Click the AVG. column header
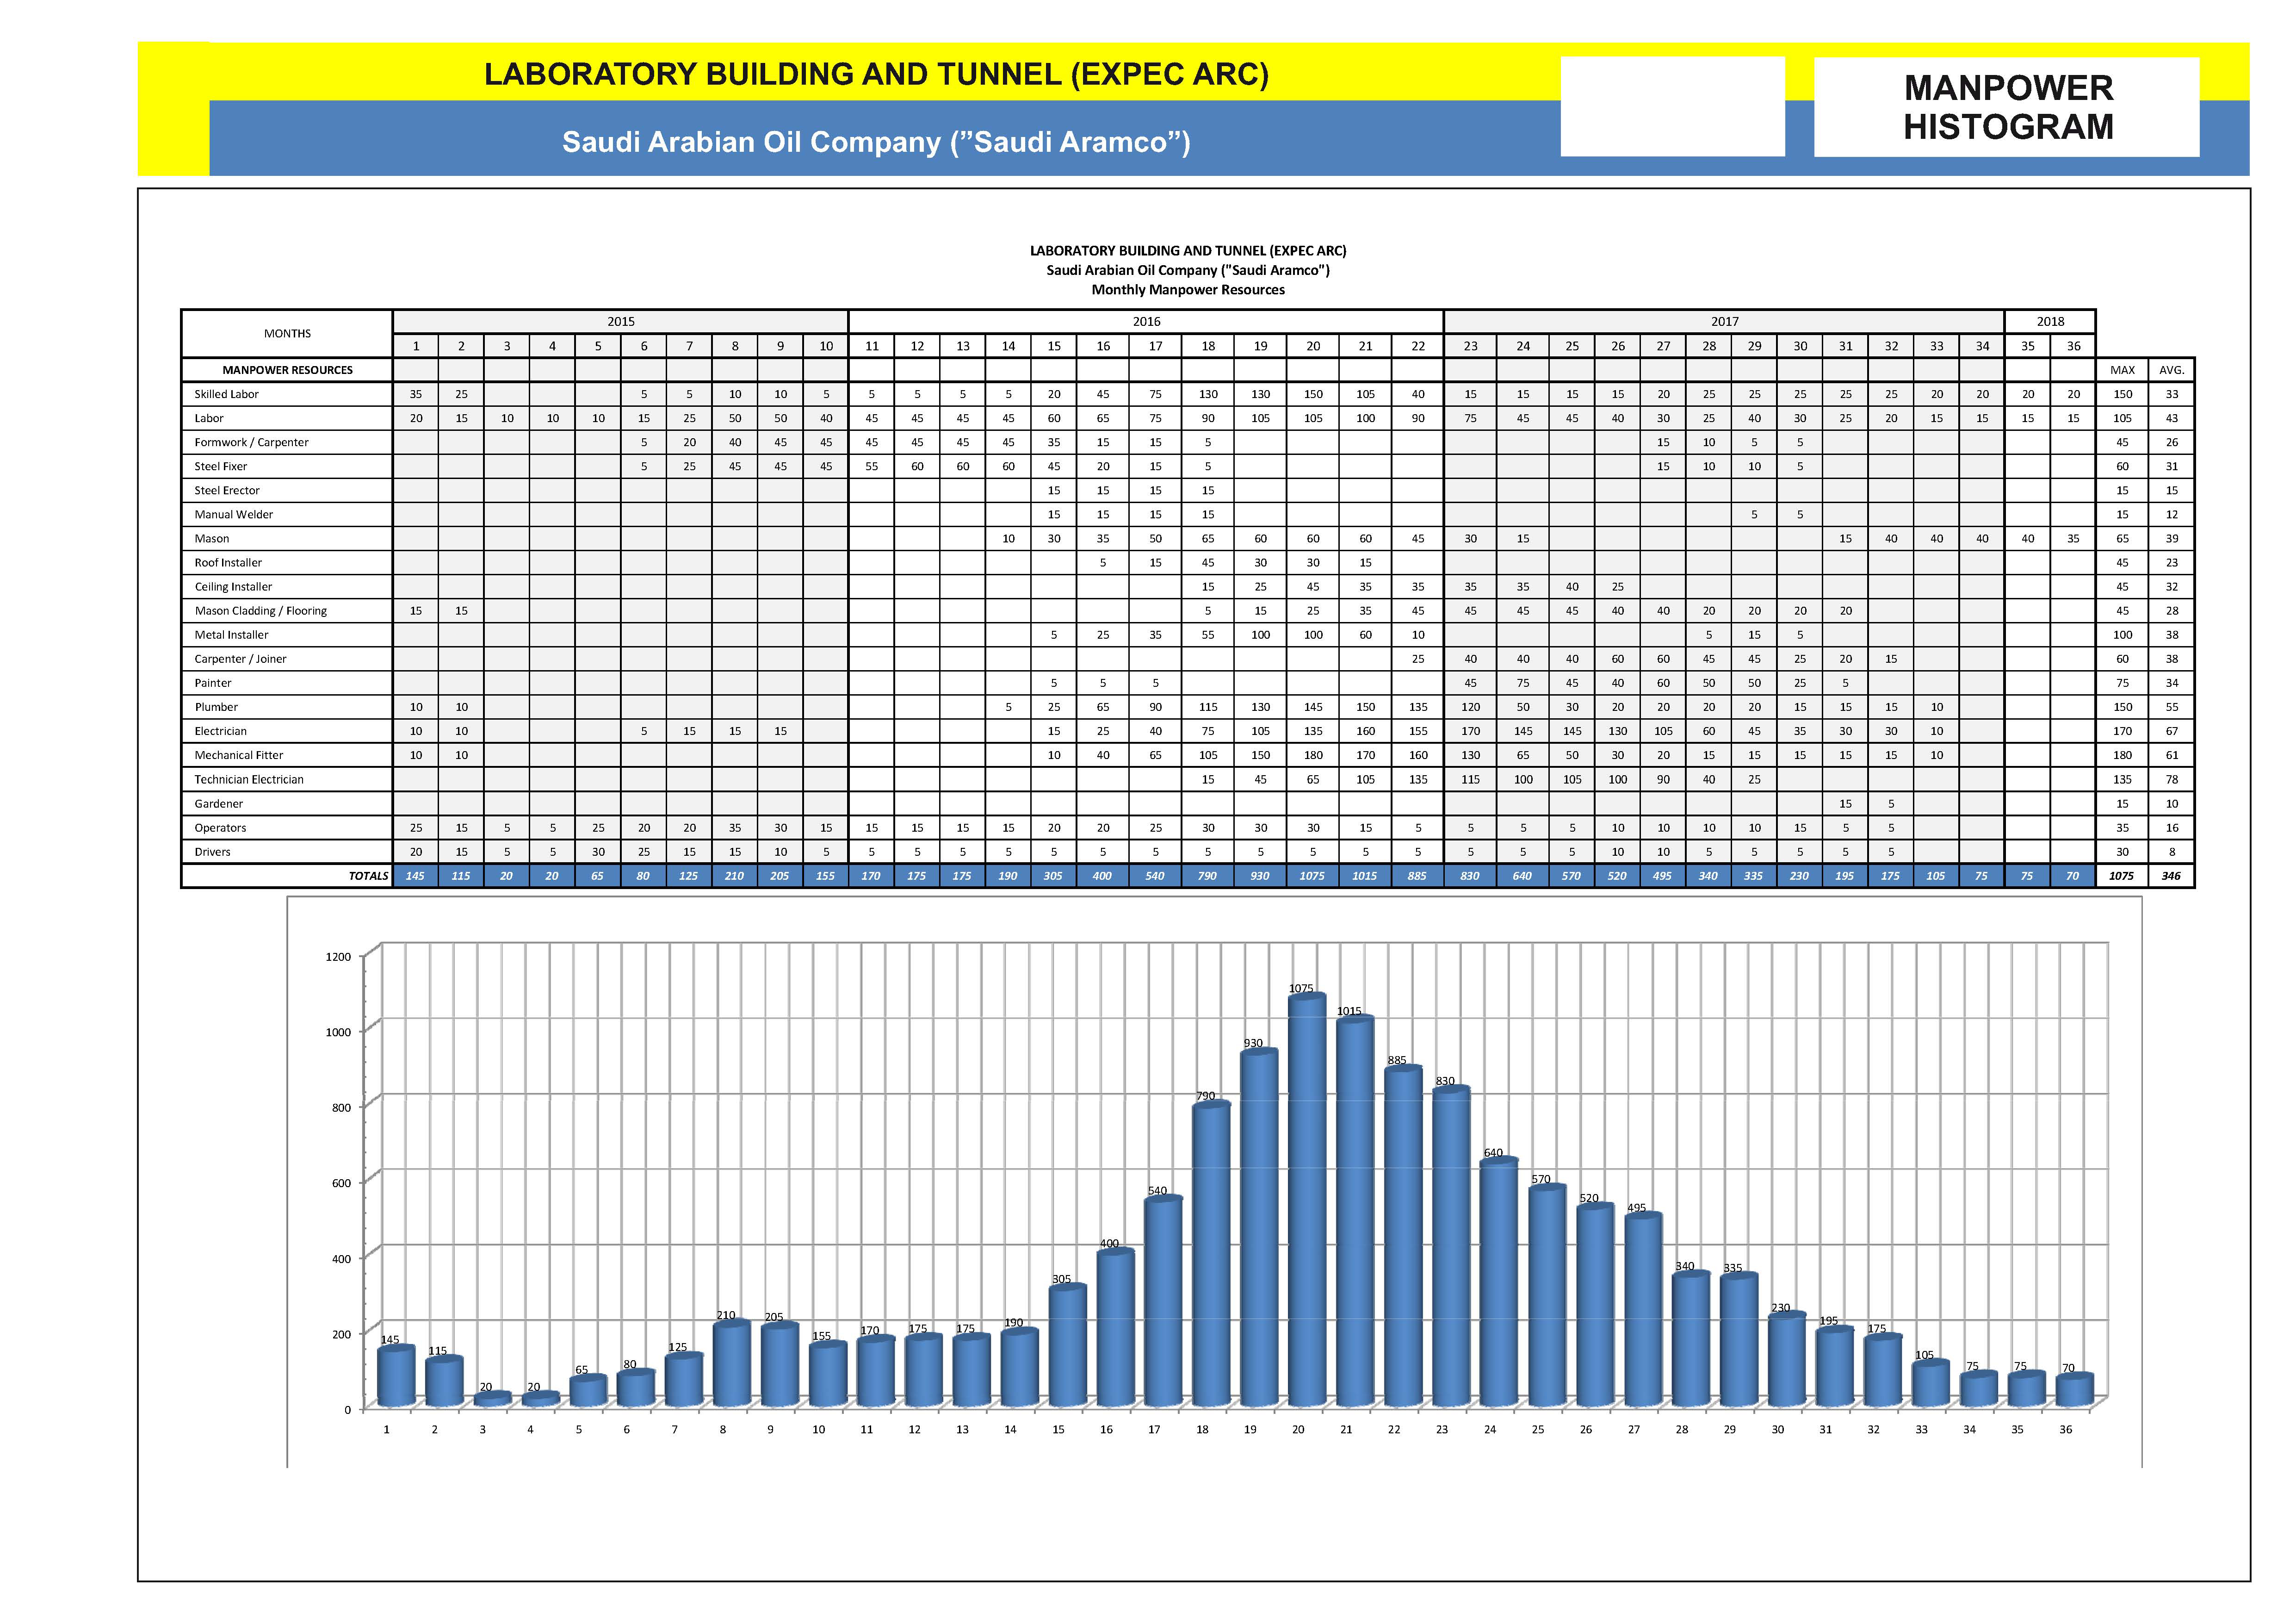2296x1624 pixels. tap(2171, 370)
